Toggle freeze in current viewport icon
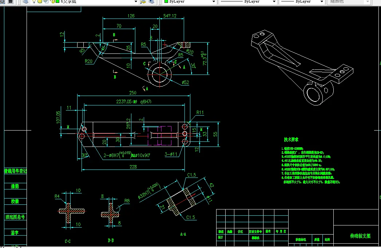 45,1
